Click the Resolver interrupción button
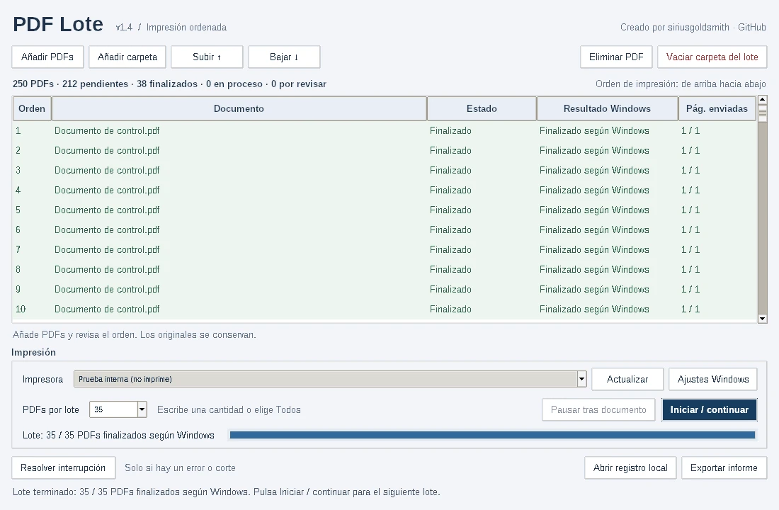The height and width of the screenshot is (510, 779). tap(63, 467)
